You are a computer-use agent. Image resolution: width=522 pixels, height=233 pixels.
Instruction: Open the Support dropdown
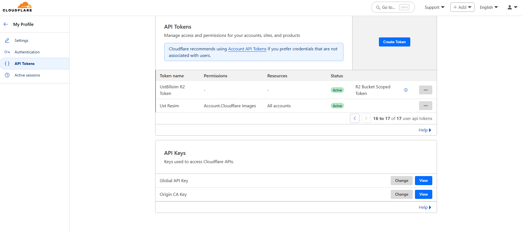pos(434,7)
